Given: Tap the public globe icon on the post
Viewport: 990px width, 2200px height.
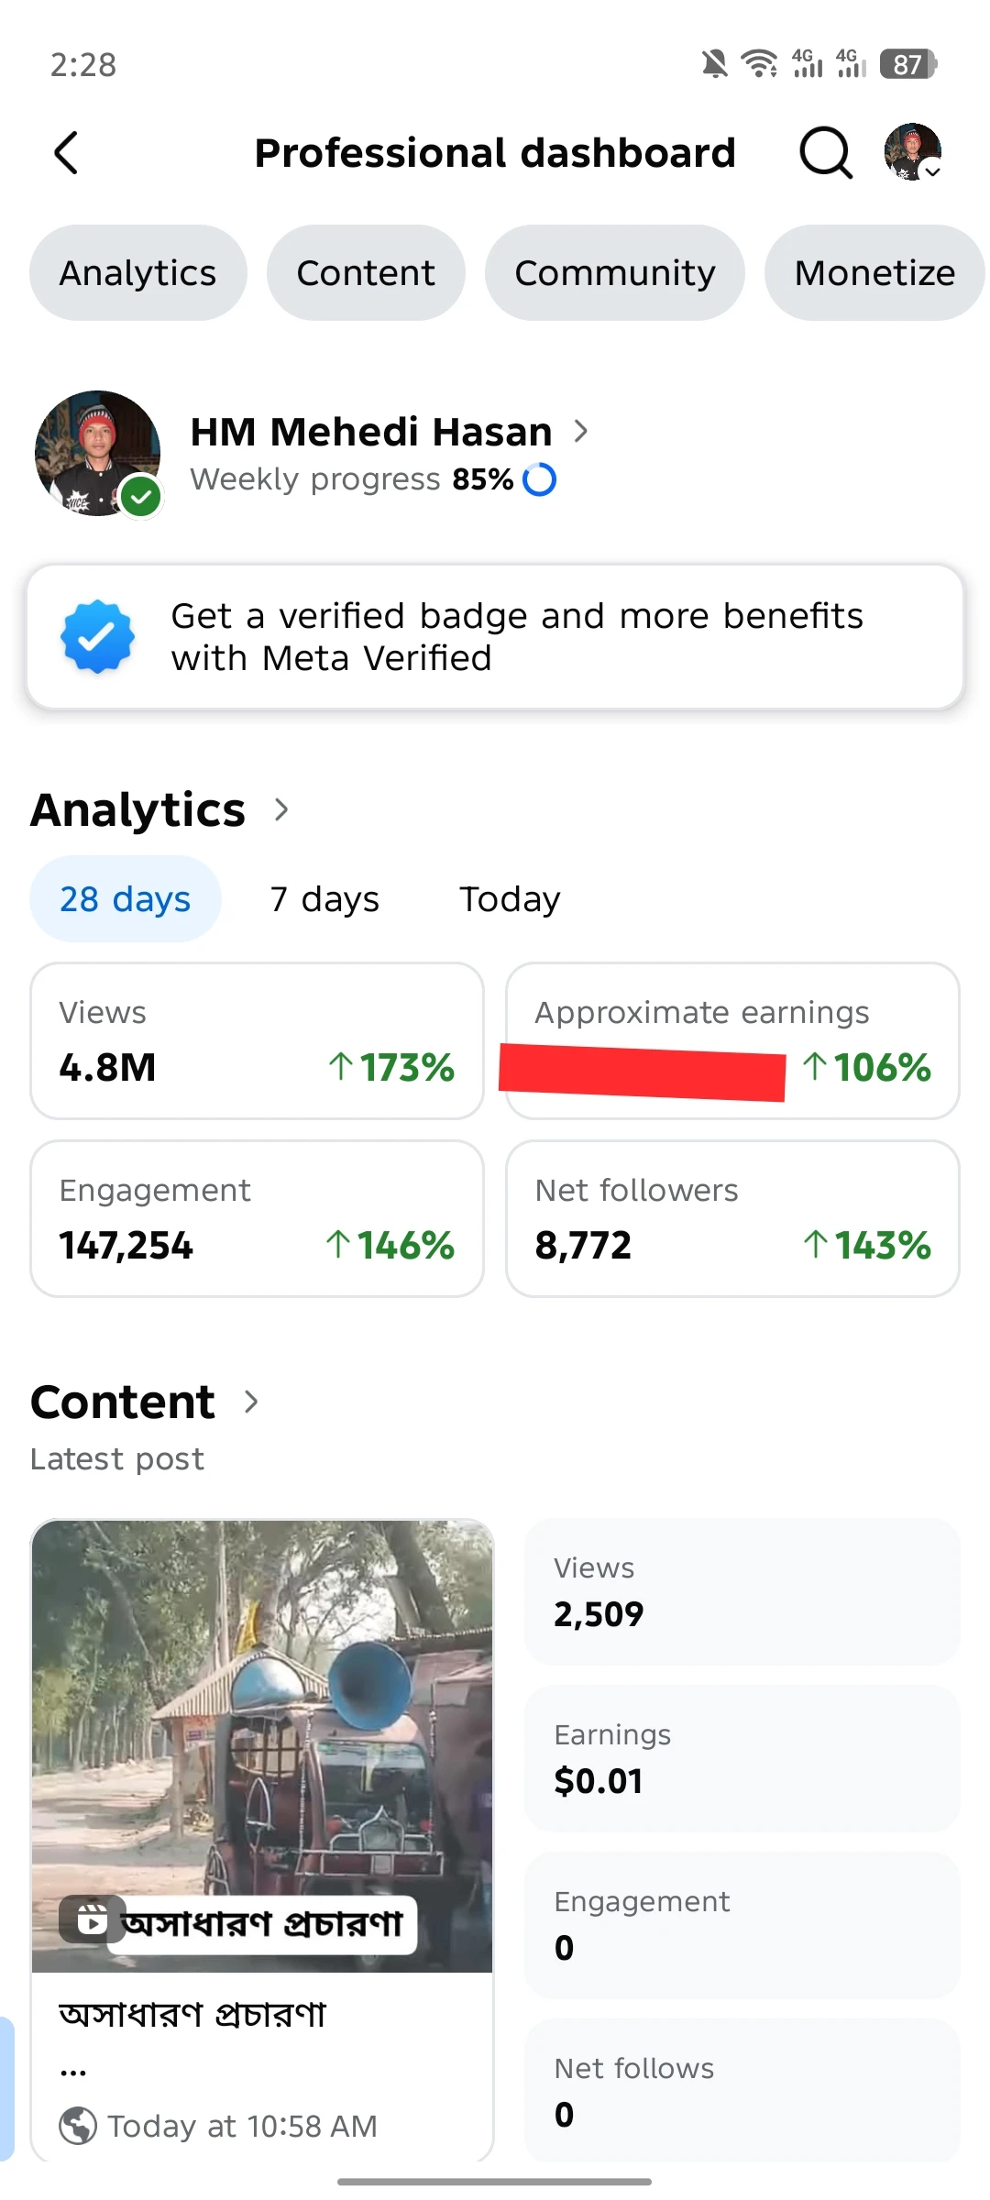Looking at the screenshot, I should pos(78,2126).
